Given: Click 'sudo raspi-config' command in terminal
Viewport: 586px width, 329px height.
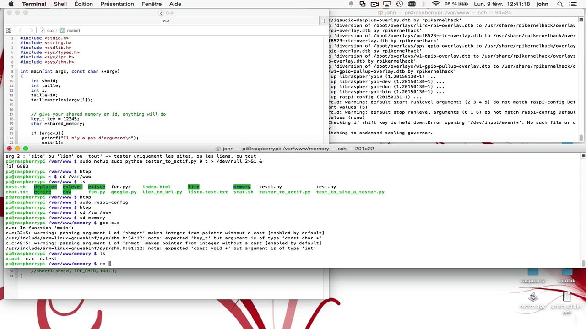Looking at the screenshot, I should (103, 202).
